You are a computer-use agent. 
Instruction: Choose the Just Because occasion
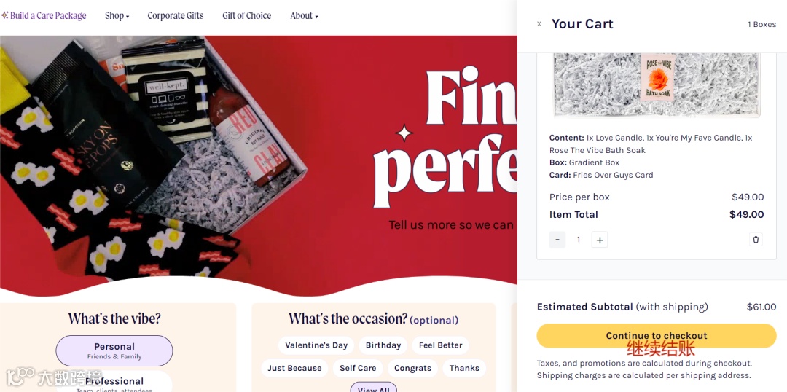point(294,368)
